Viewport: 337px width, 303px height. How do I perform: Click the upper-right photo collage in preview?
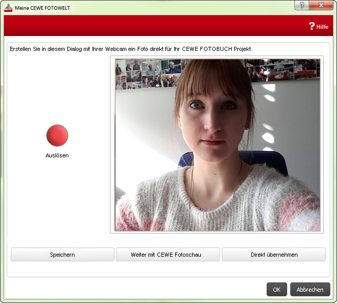[x=283, y=70]
